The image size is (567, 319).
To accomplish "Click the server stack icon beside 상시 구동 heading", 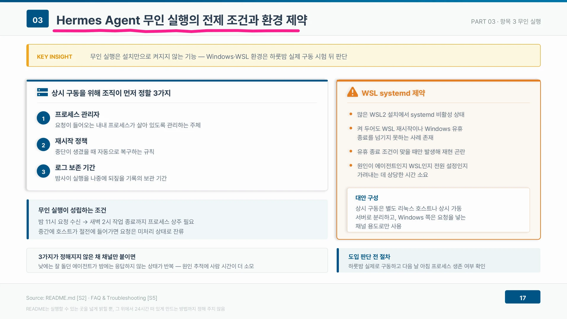I will click(42, 92).
